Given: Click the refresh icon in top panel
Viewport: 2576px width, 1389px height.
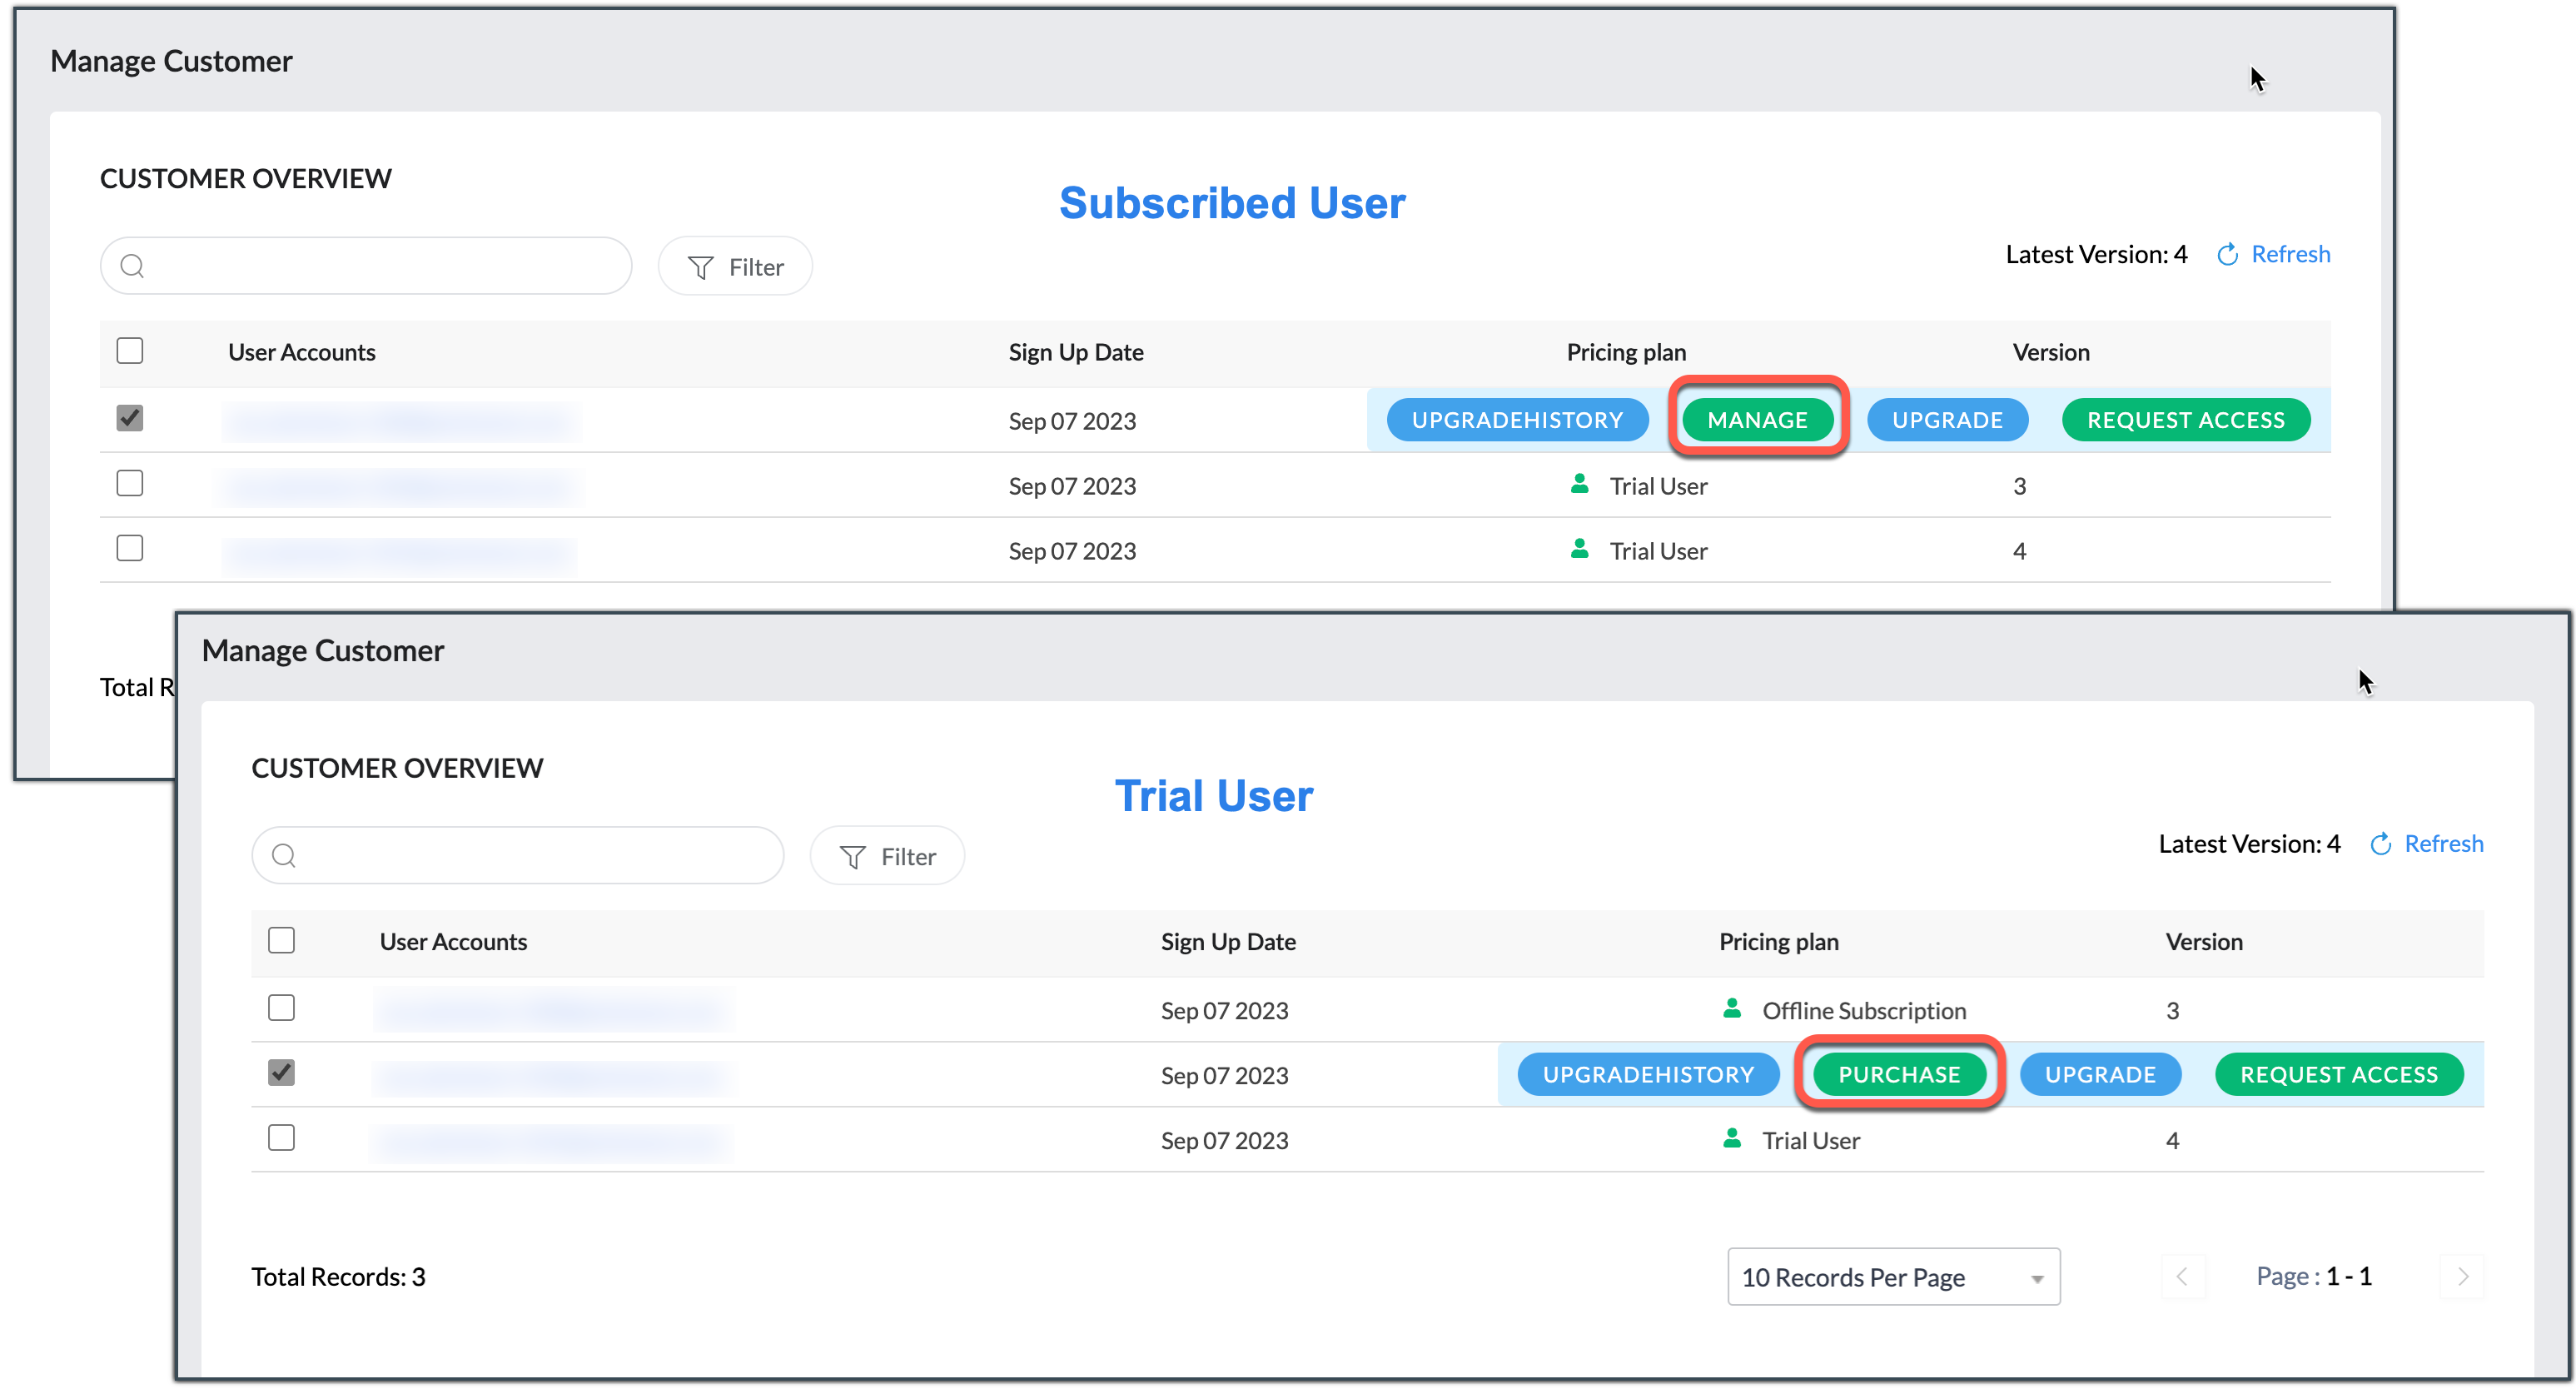Looking at the screenshot, I should 2227,255.
